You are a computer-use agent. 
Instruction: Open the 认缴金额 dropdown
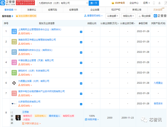tap(113, 16)
